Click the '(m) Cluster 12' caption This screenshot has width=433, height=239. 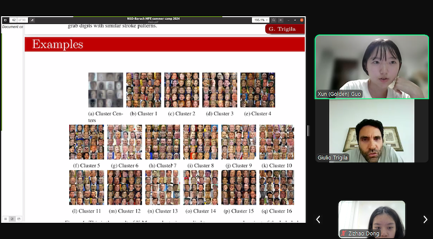click(x=124, y=211)
